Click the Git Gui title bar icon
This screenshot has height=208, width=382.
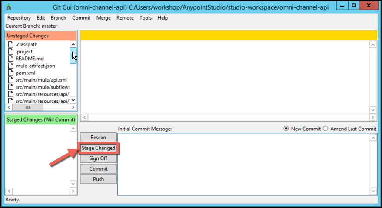click(9, 7)
